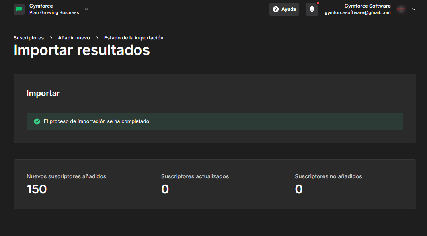Click the user profile avatar
This screenshot has width=427, height=236.
tap(401, 9)
